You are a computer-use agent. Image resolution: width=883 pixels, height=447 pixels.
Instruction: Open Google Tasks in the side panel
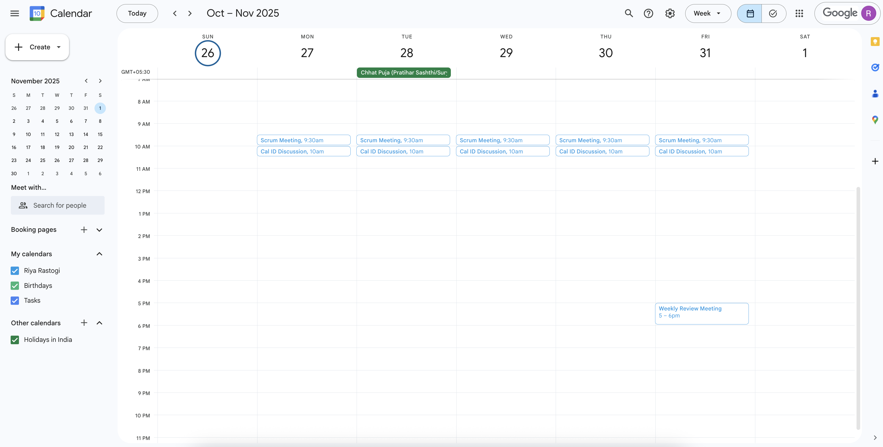(875, 67)
